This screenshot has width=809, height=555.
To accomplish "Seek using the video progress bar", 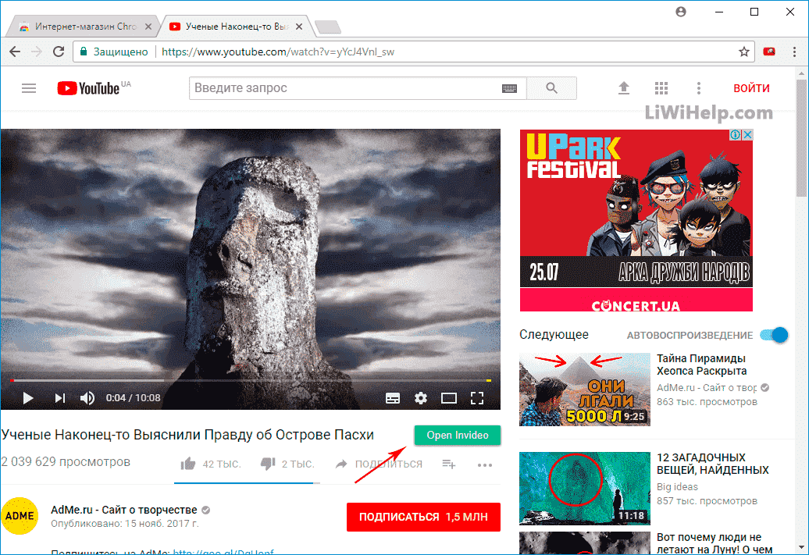I will [x=250, y=381].
